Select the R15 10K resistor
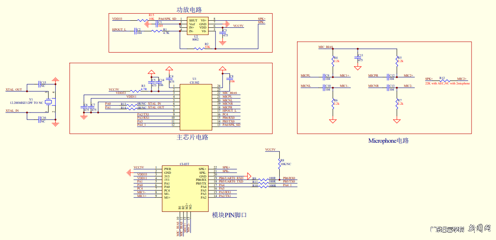 (x=143, y=19)
